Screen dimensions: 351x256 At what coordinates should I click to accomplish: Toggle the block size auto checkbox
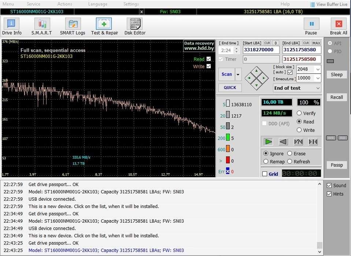290,72
